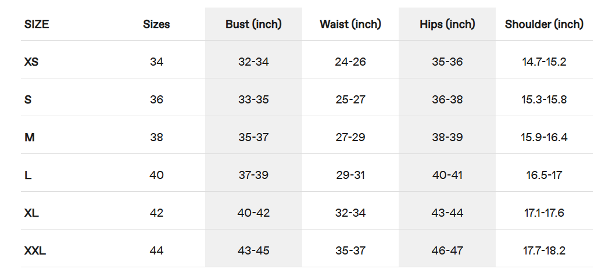Click numeric size 44 for XXL
The image size is (605, 276).
click(x=156, y=251)
